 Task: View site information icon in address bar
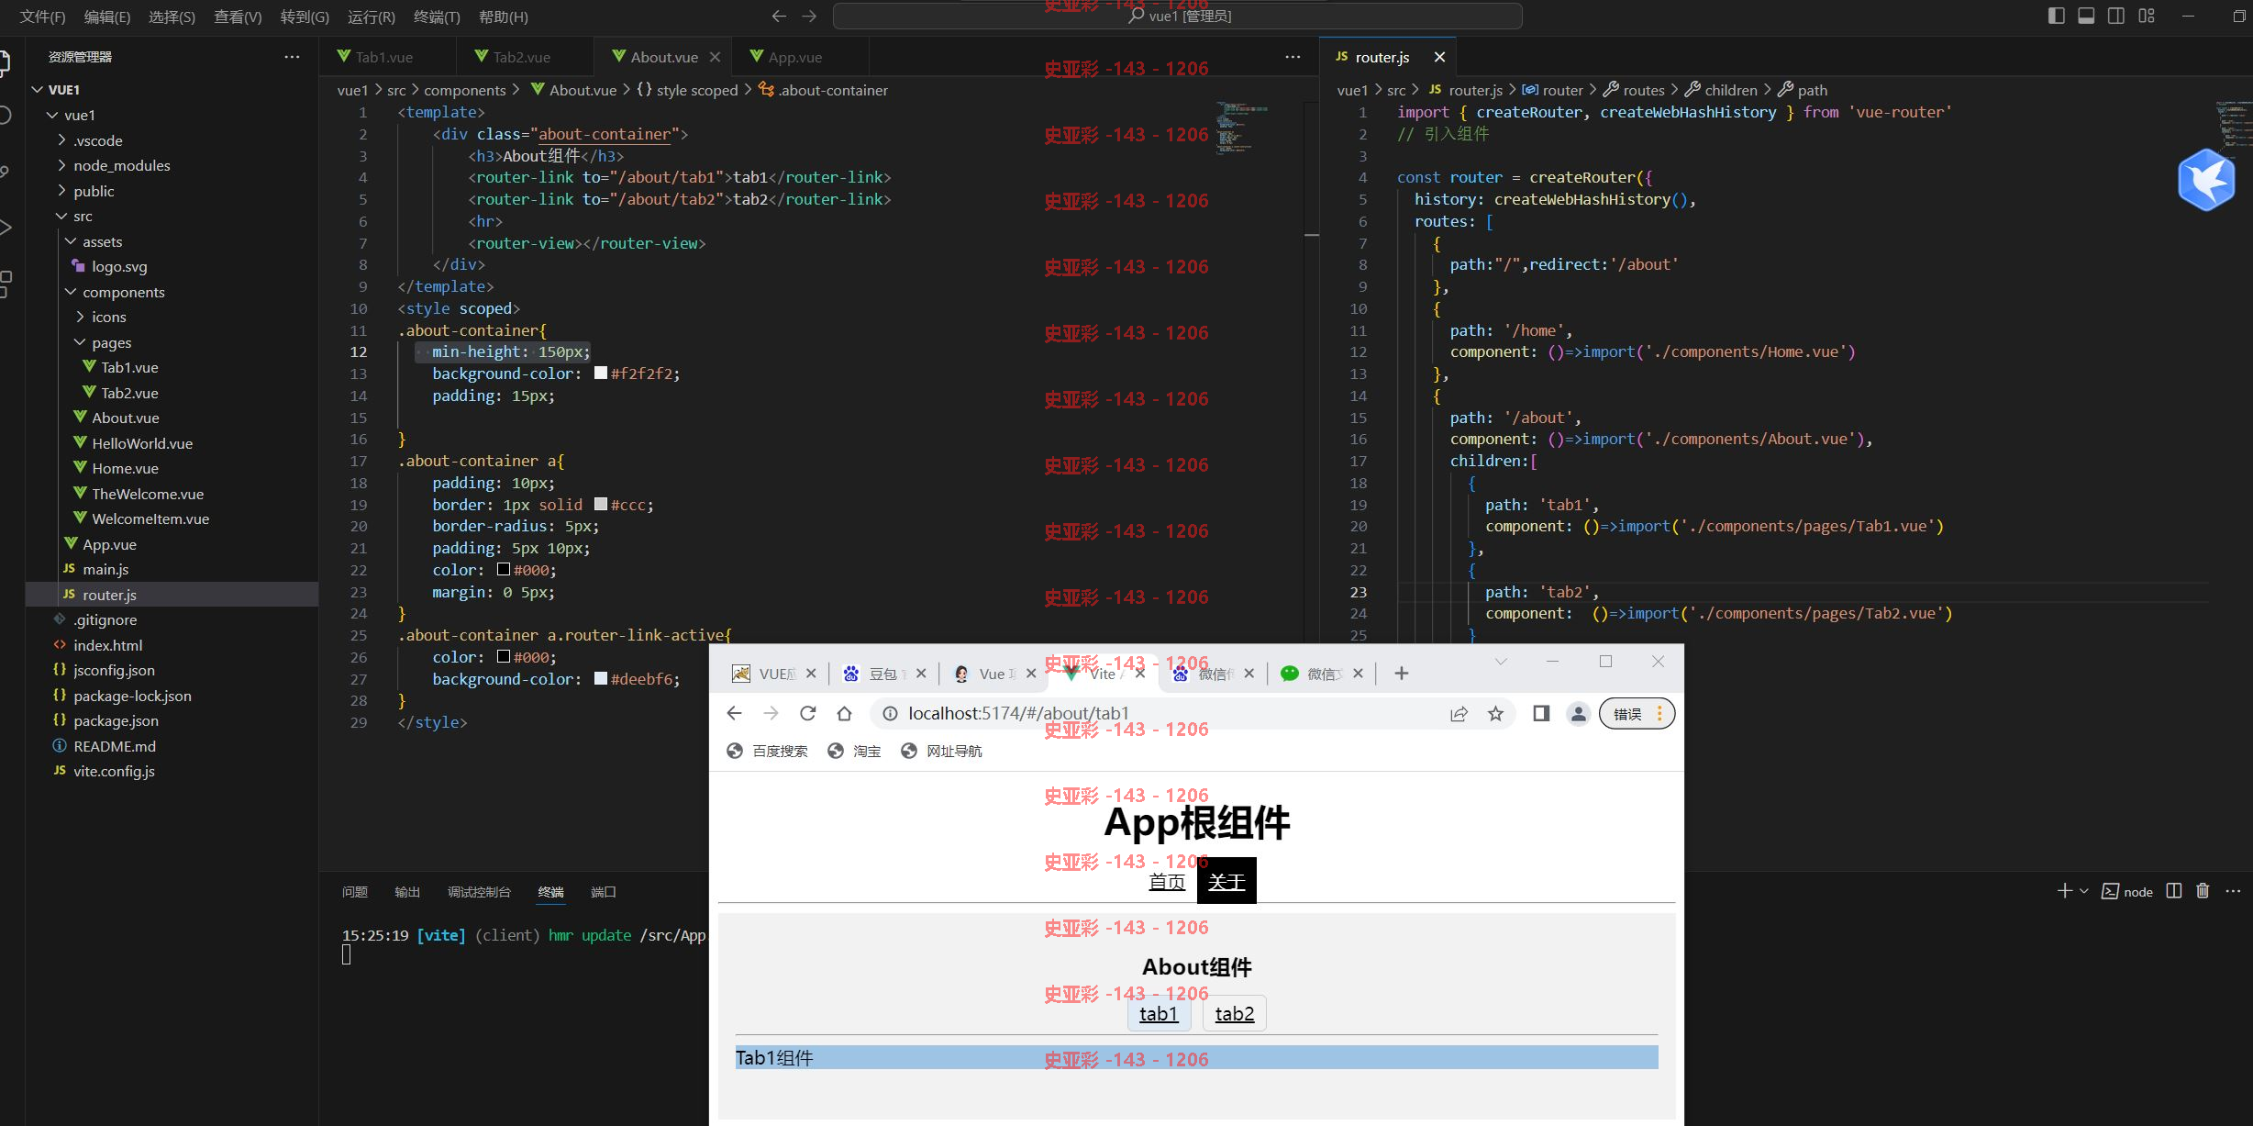pyautogui.click(x=890, y=713)
